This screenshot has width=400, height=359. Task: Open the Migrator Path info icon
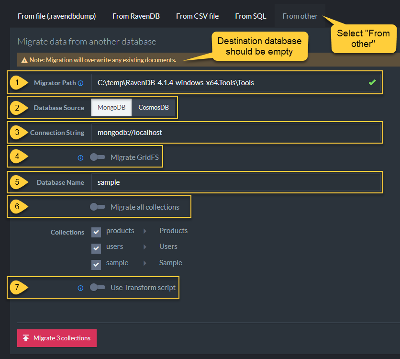[80, 83]
